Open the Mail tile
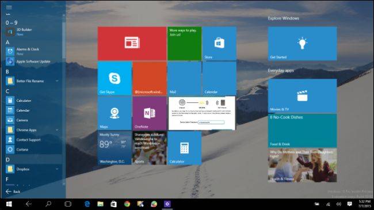Image resolution: width=374 pixels, height=210 pixels. [184, 78]
